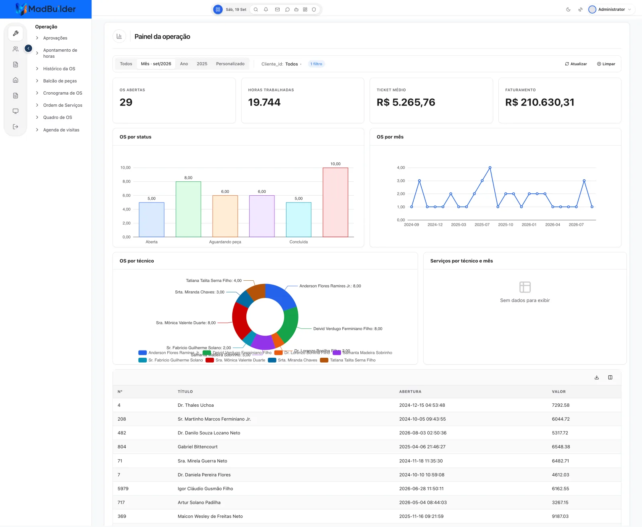Screen dimensions: 642x527
Task: Toggle dark mode moon icon
Action: [568, 10]
